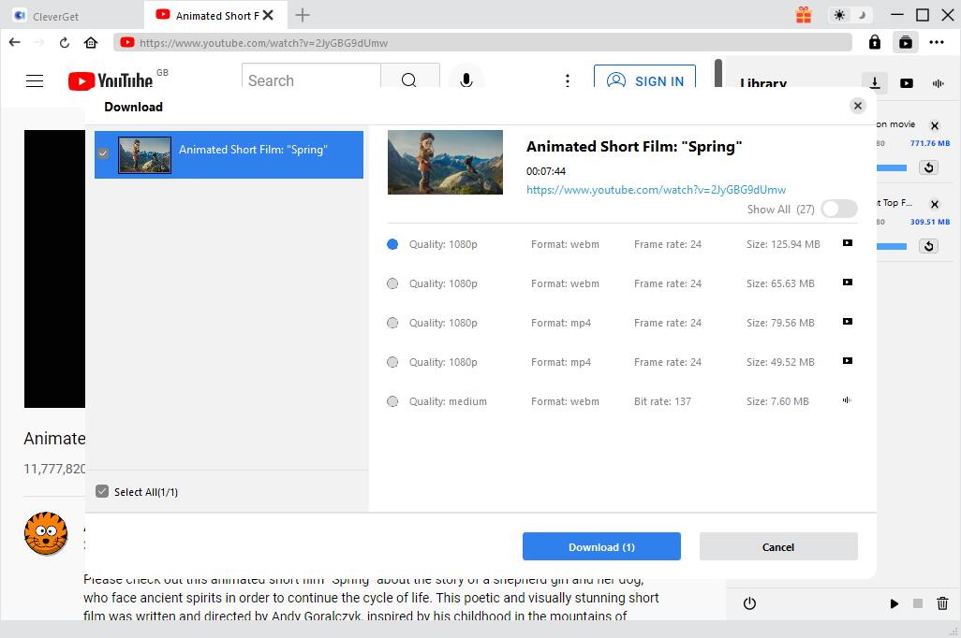
Task: Click the trash icon in Library panel
Action: (942, 603)
